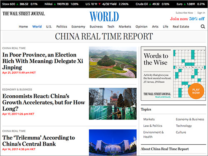Open the Trilemma central bank article
208x156 pixels.
click(x=39, y=141)
